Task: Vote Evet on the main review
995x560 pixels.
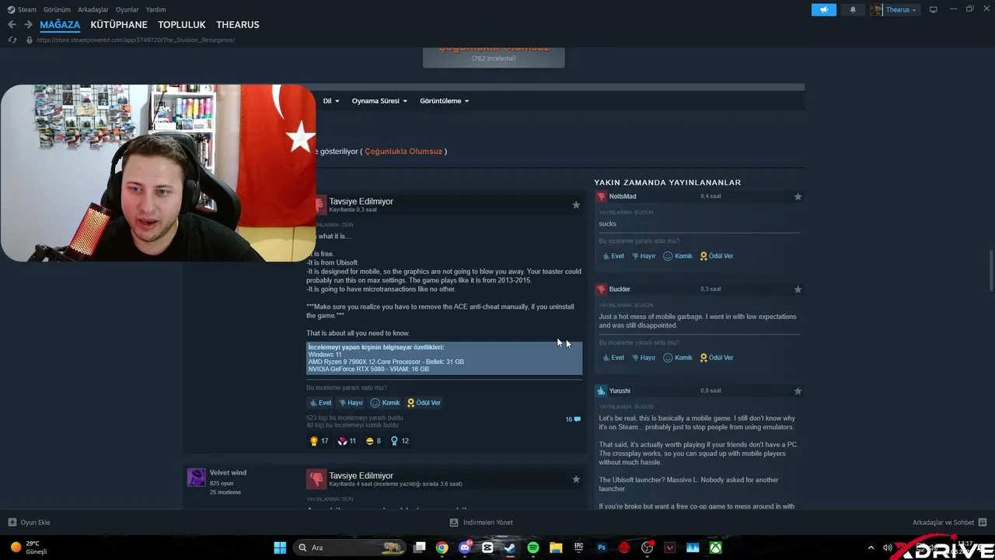Action: (x=320, y=403)
